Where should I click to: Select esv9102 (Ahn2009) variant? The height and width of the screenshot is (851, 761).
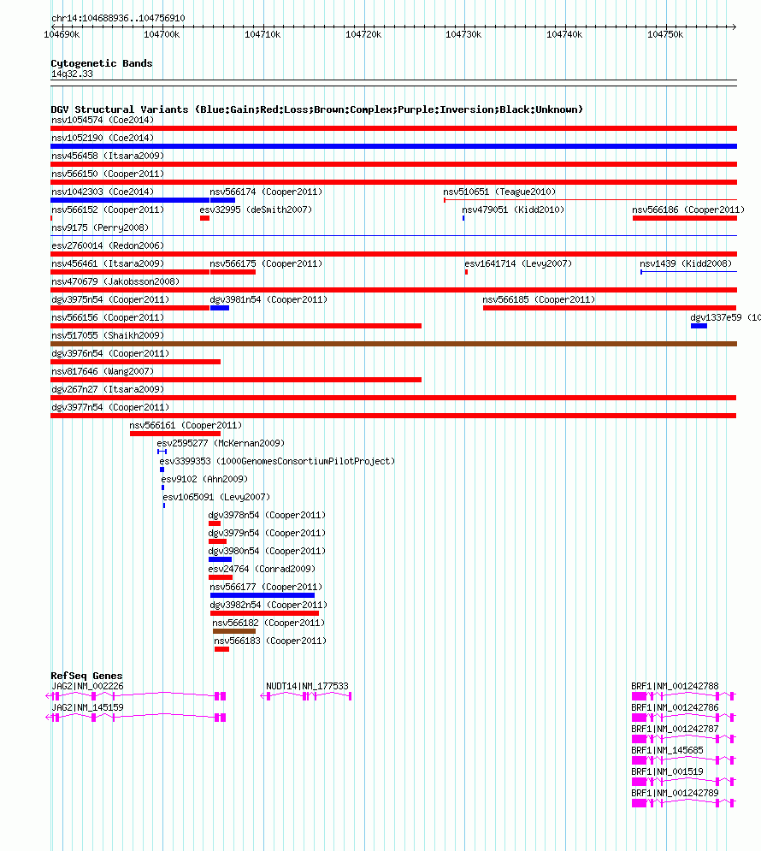click(204, 479)
